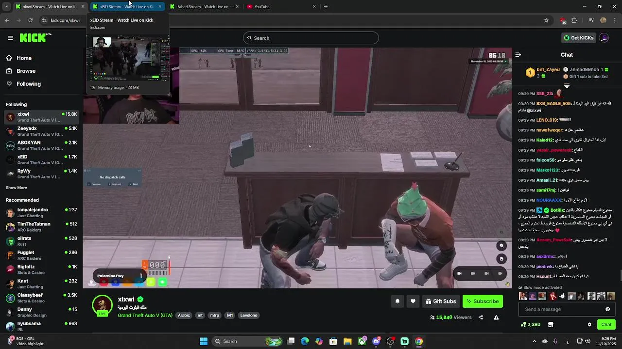Open the Windows Start menu

click(204, 341)
